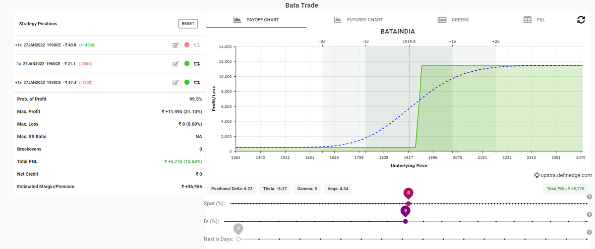Click the Positional Delta: 6.23 box
Image resolution: width=595 pixels, height=249 pixels.
[232, 189]
